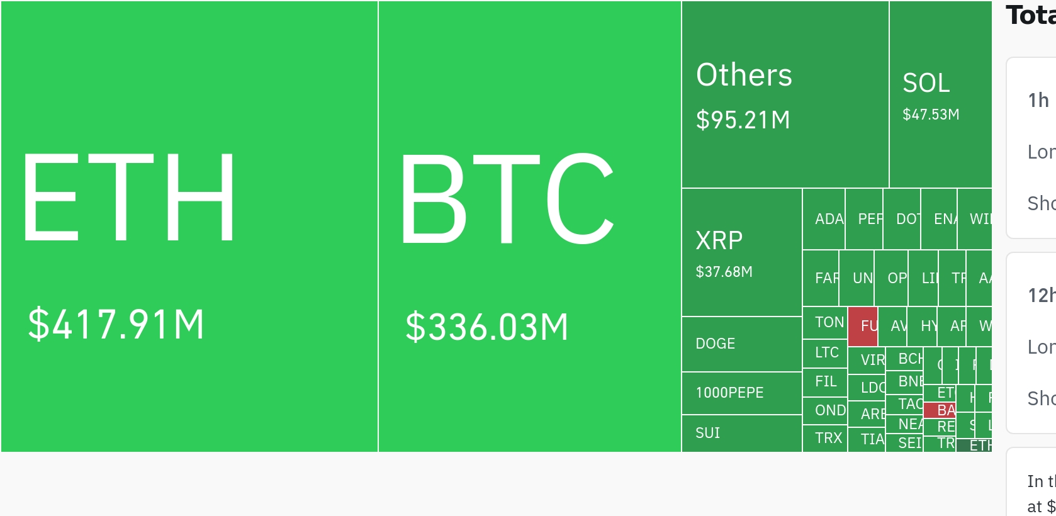Click the TRX cell
Viewport: 1056px width, 516px height.
(825, 439)
